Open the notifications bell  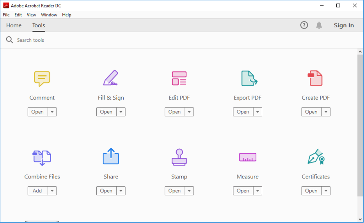[x=319, y=25]
